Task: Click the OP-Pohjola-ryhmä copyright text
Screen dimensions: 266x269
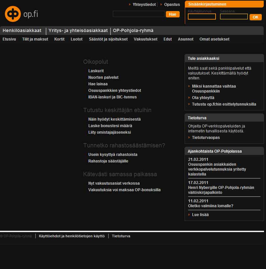Action: point(16,236)
